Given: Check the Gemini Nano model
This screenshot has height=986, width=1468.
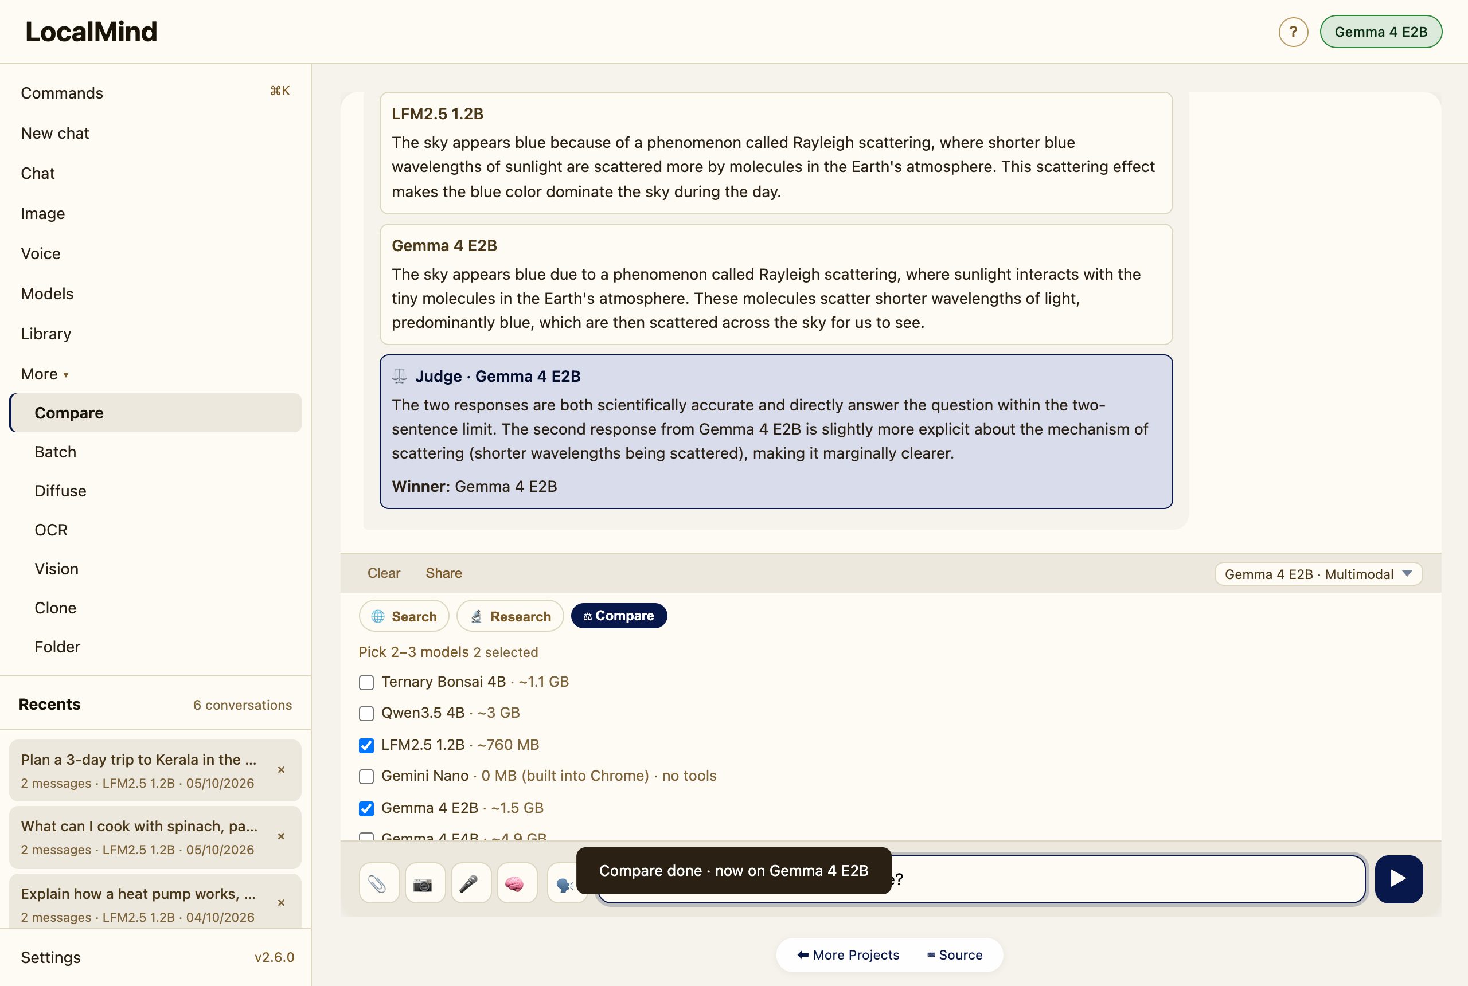Looking at the screenshot, I should [366, 777].
